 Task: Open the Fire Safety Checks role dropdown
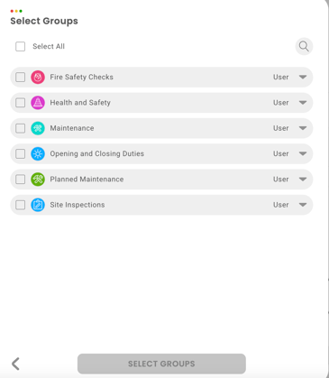coord(303,77)
